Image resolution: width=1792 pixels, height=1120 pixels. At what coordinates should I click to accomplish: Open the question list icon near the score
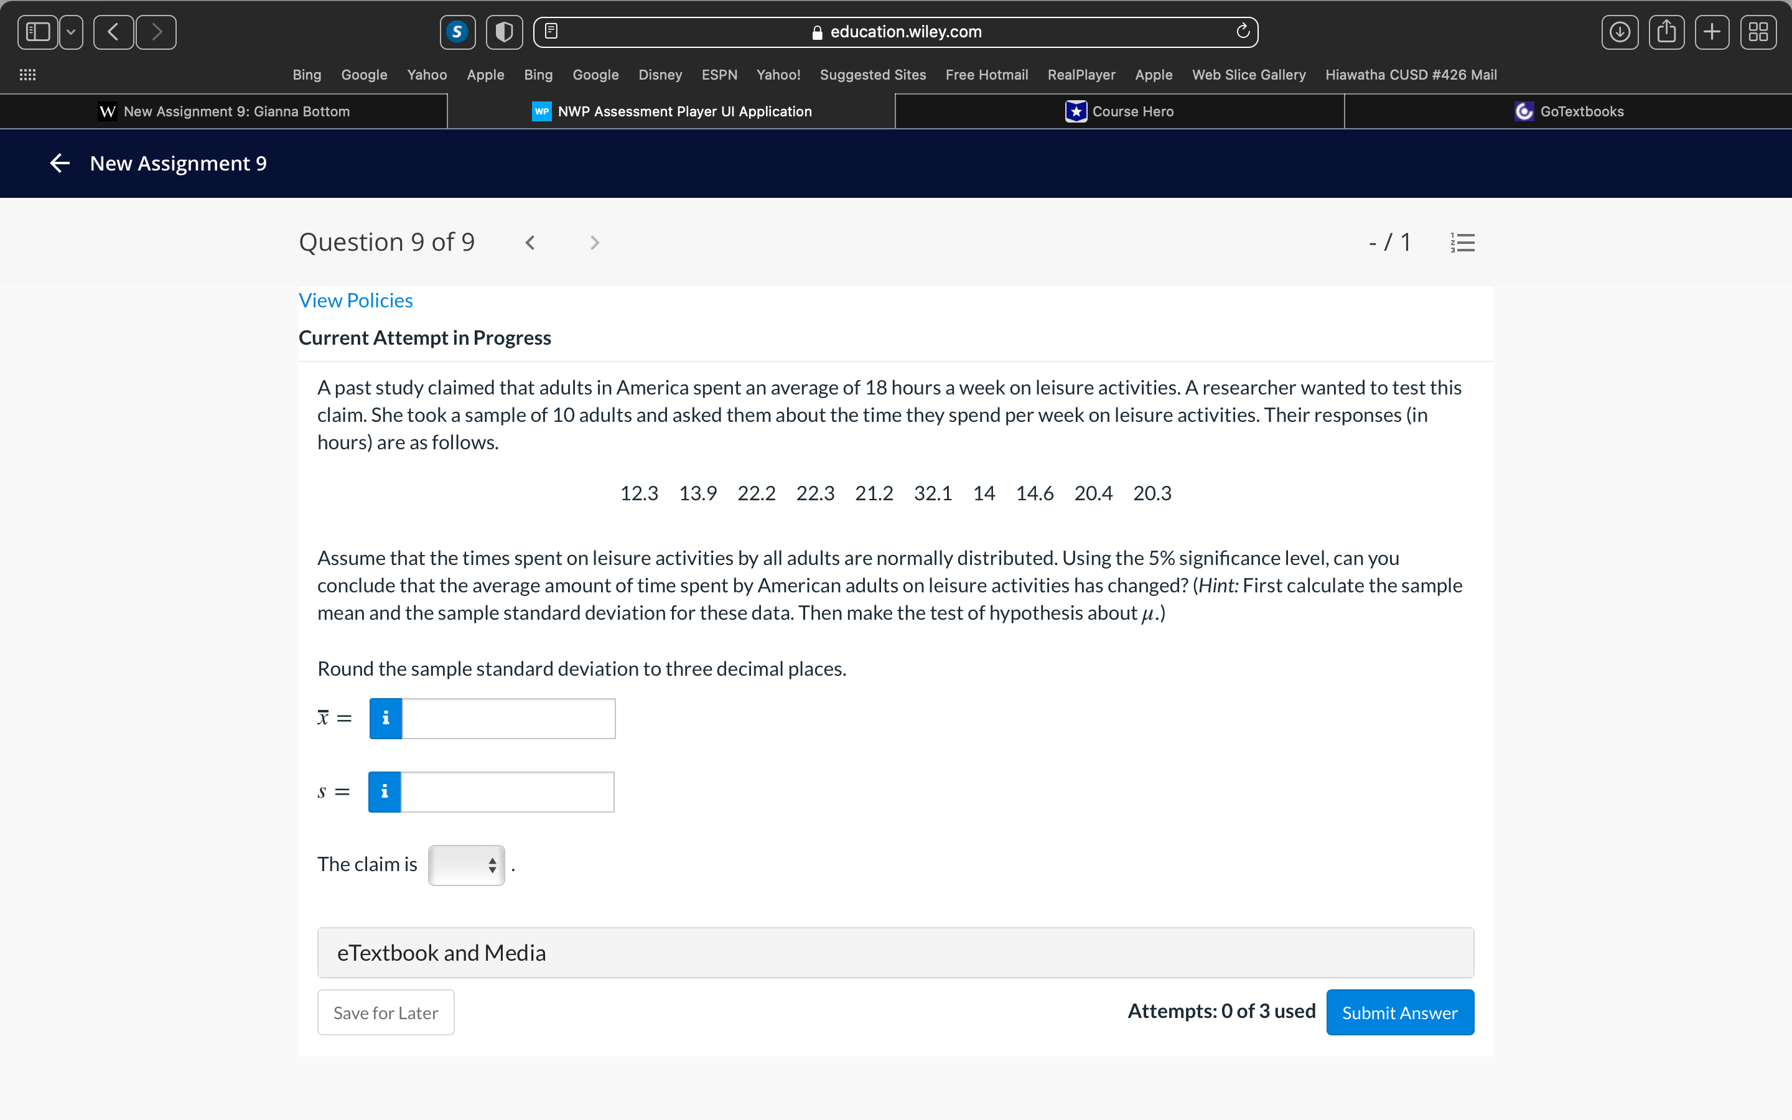click(x=1462, y=242)
